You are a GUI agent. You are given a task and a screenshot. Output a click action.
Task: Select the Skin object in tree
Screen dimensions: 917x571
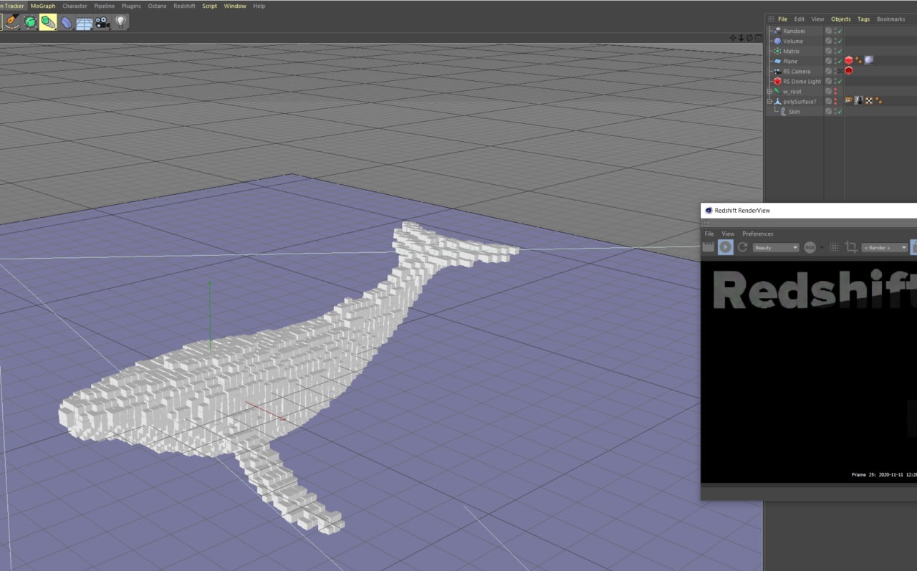point(794,111)
